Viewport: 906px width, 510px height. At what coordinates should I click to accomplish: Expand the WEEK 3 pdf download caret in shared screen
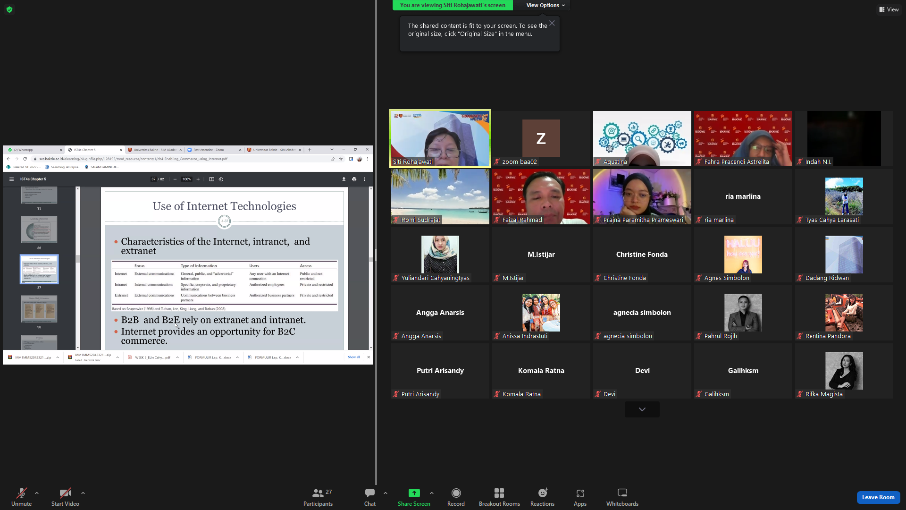click(177, 357)
